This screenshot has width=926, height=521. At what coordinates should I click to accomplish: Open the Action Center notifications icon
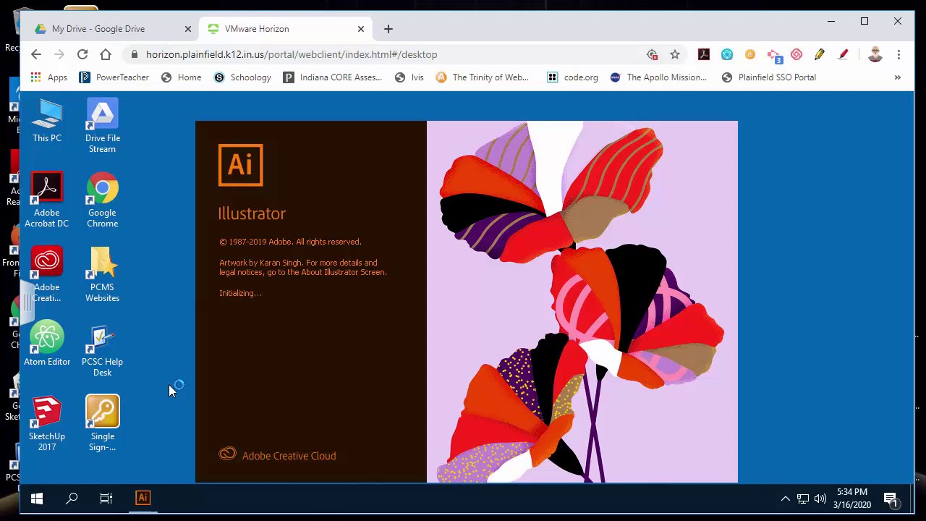[891, 499]
